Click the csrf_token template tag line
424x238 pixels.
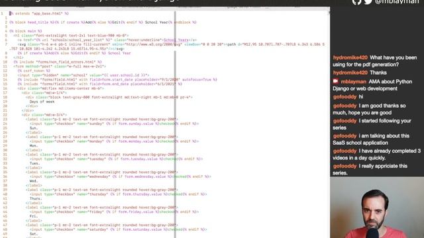click(x=34, y=71)
